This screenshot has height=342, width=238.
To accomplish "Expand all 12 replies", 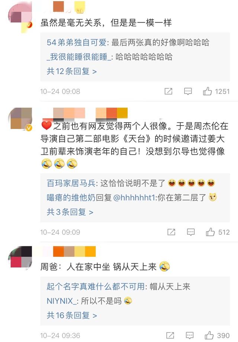I will (72, 71).
